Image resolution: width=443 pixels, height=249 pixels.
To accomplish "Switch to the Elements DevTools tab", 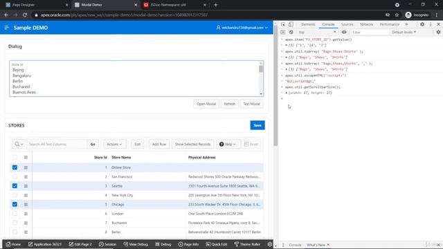I will [308, 25].
